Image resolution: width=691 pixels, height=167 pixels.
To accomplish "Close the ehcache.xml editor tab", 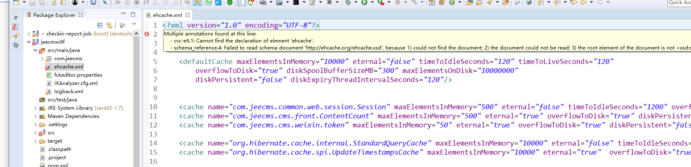I will (x=188, y=15).
